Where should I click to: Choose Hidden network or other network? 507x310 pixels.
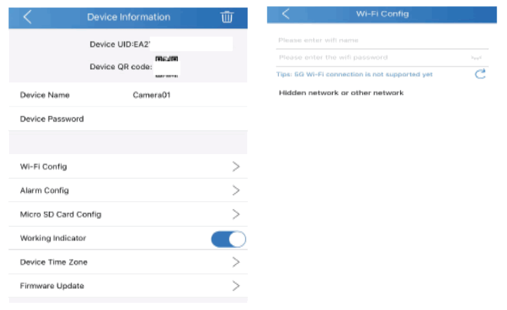[x=341, y=93]
